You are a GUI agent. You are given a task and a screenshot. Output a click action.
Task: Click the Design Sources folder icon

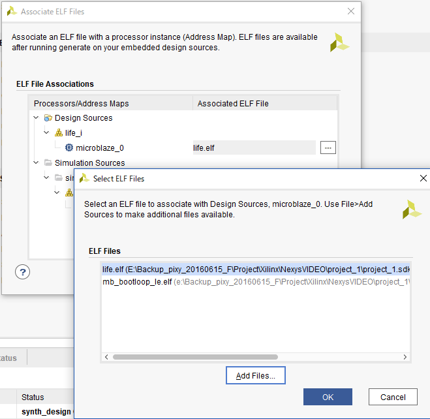click(48, 118)
